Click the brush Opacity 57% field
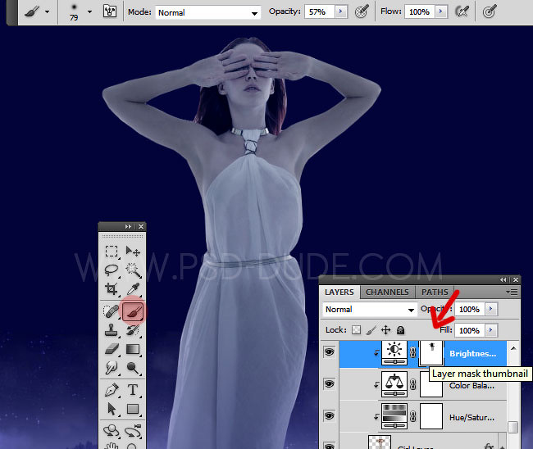 pyautogui.click(x=320, y=12)
